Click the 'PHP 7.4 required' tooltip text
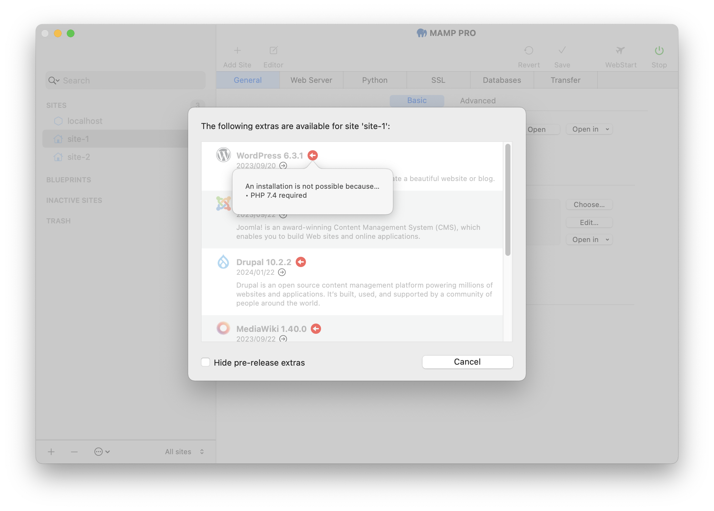The width and height of the screenshot is (714, 511). coord(279,195)
